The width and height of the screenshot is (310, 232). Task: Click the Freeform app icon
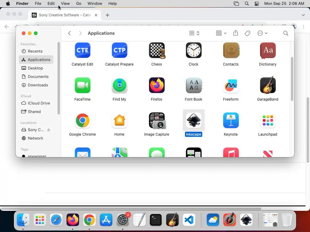(x=231, y=85)
